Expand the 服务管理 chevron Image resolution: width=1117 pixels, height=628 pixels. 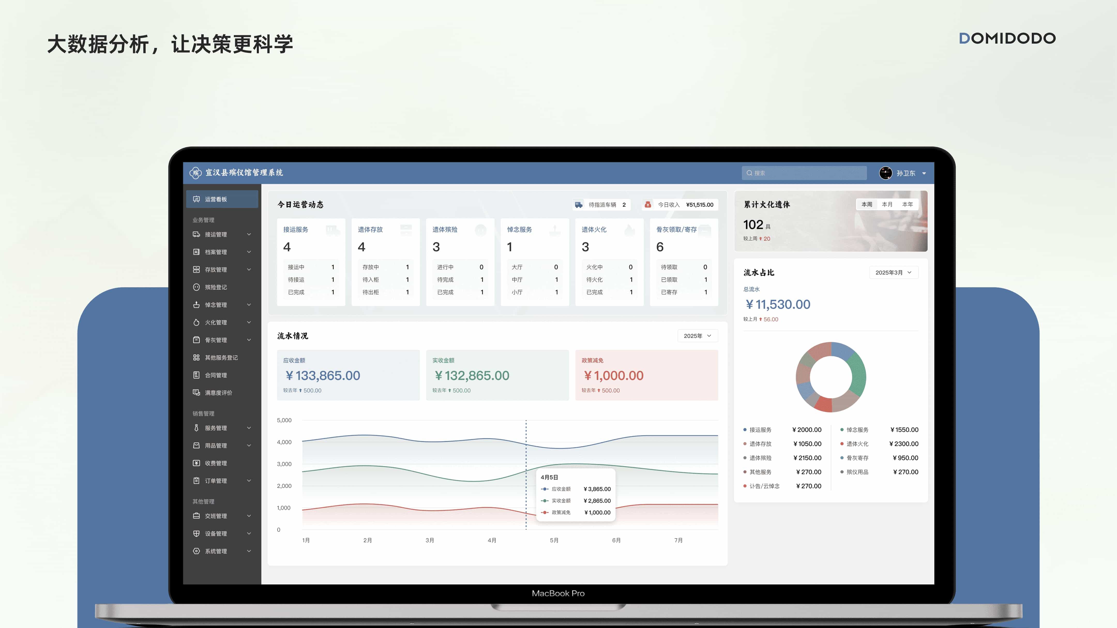(x=249, y=428)
